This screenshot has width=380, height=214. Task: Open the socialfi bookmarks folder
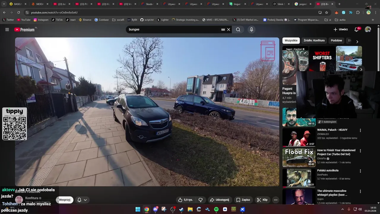point(118,20)
